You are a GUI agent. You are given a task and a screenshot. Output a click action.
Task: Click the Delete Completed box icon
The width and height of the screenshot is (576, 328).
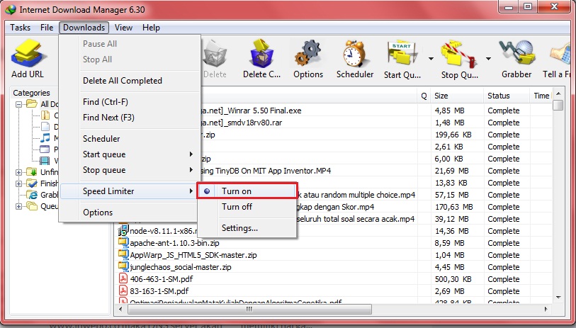[261, 54]
